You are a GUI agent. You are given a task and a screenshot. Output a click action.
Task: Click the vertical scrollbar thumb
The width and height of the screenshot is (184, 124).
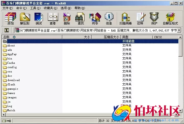coord(180,48)
